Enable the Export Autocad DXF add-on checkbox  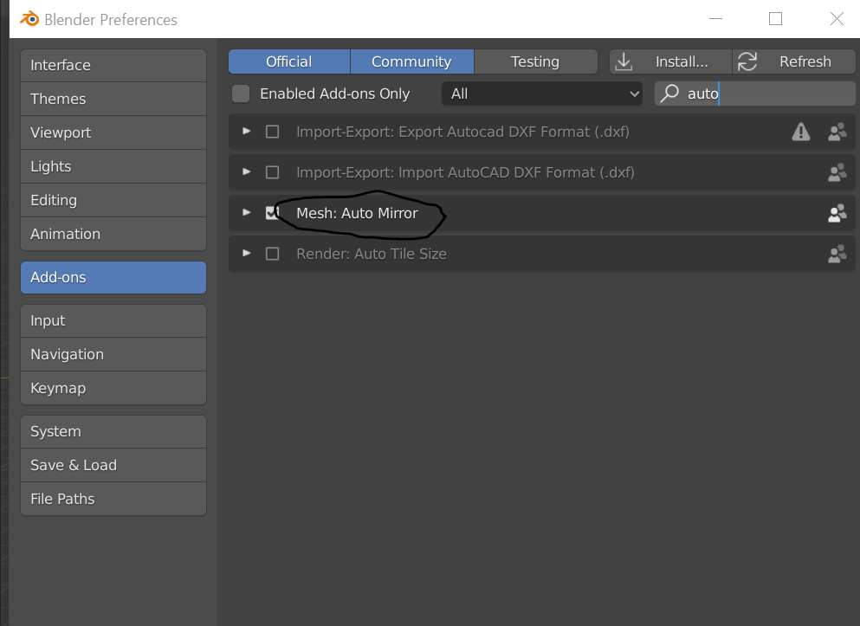(272, 132)
